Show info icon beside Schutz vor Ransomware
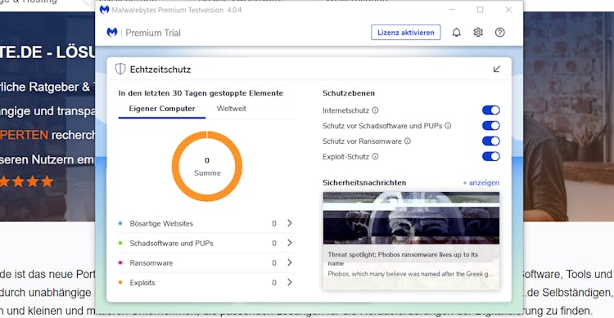The image size is (614, 318). 407,141
